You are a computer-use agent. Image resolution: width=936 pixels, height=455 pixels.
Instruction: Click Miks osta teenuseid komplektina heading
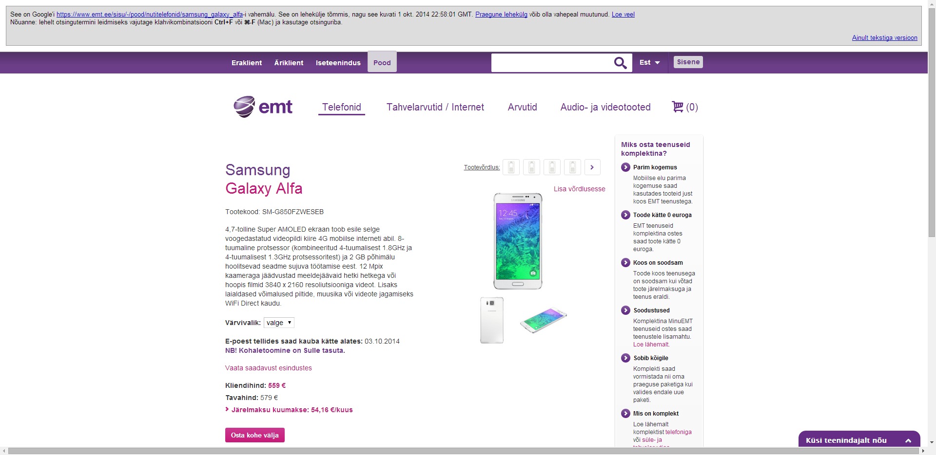pos(656,149)
